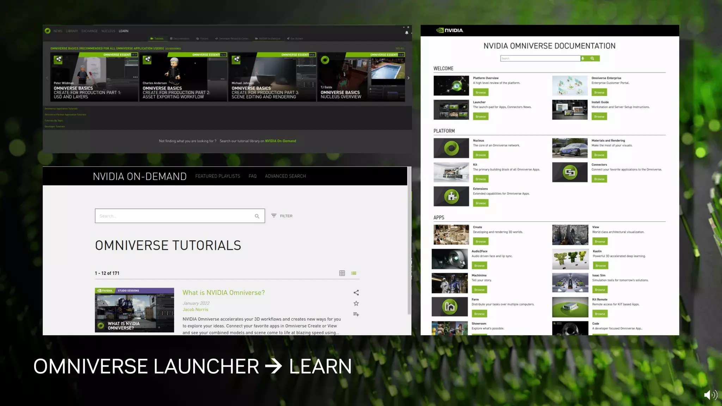Click the Connectors icon in documentation
722x406 pixels.
click(570, 172)
